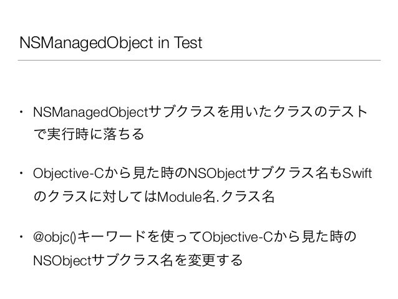Screen dimensions: 398x299
Task: Click NSObject on the last line
Action: point(62,260)
